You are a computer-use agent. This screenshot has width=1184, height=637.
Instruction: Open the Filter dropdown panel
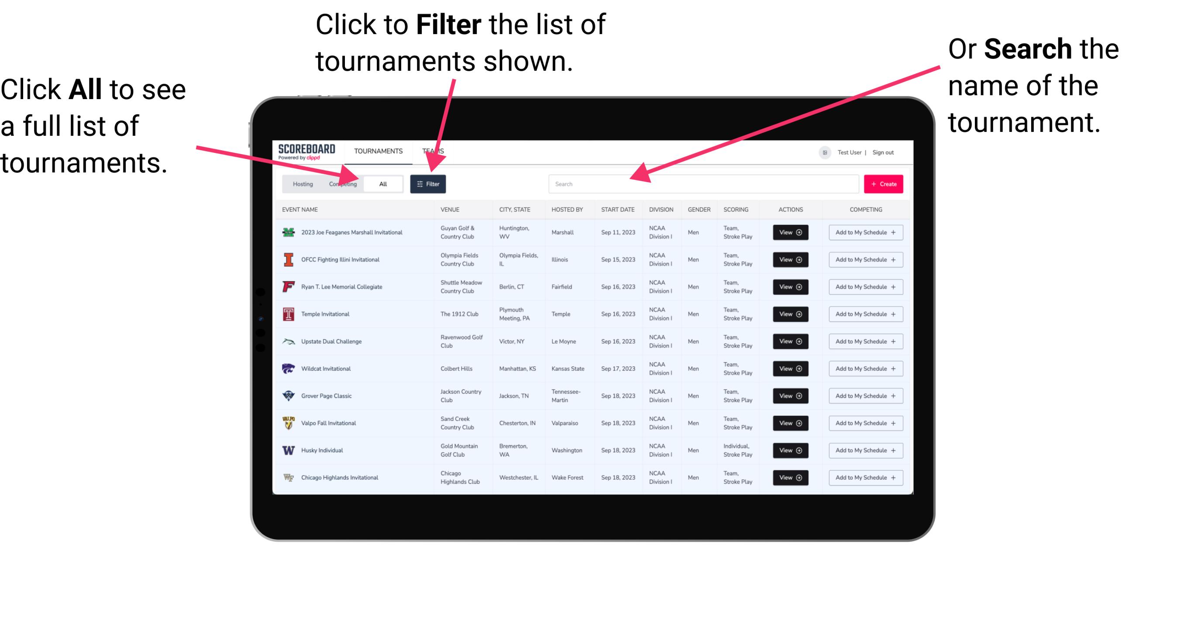point(428,183)
